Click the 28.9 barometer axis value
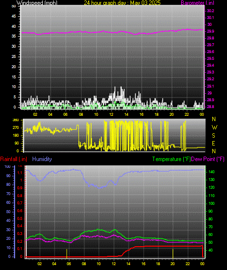The height and width of the screenshot is (270, 227). [x=210, y=100]
